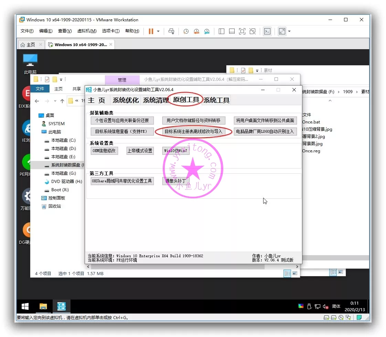This screenshot has height=337, width=386.
Task: Open the power options dropdown beside pause
Action: pyautogui.click(x=158, y=31)
